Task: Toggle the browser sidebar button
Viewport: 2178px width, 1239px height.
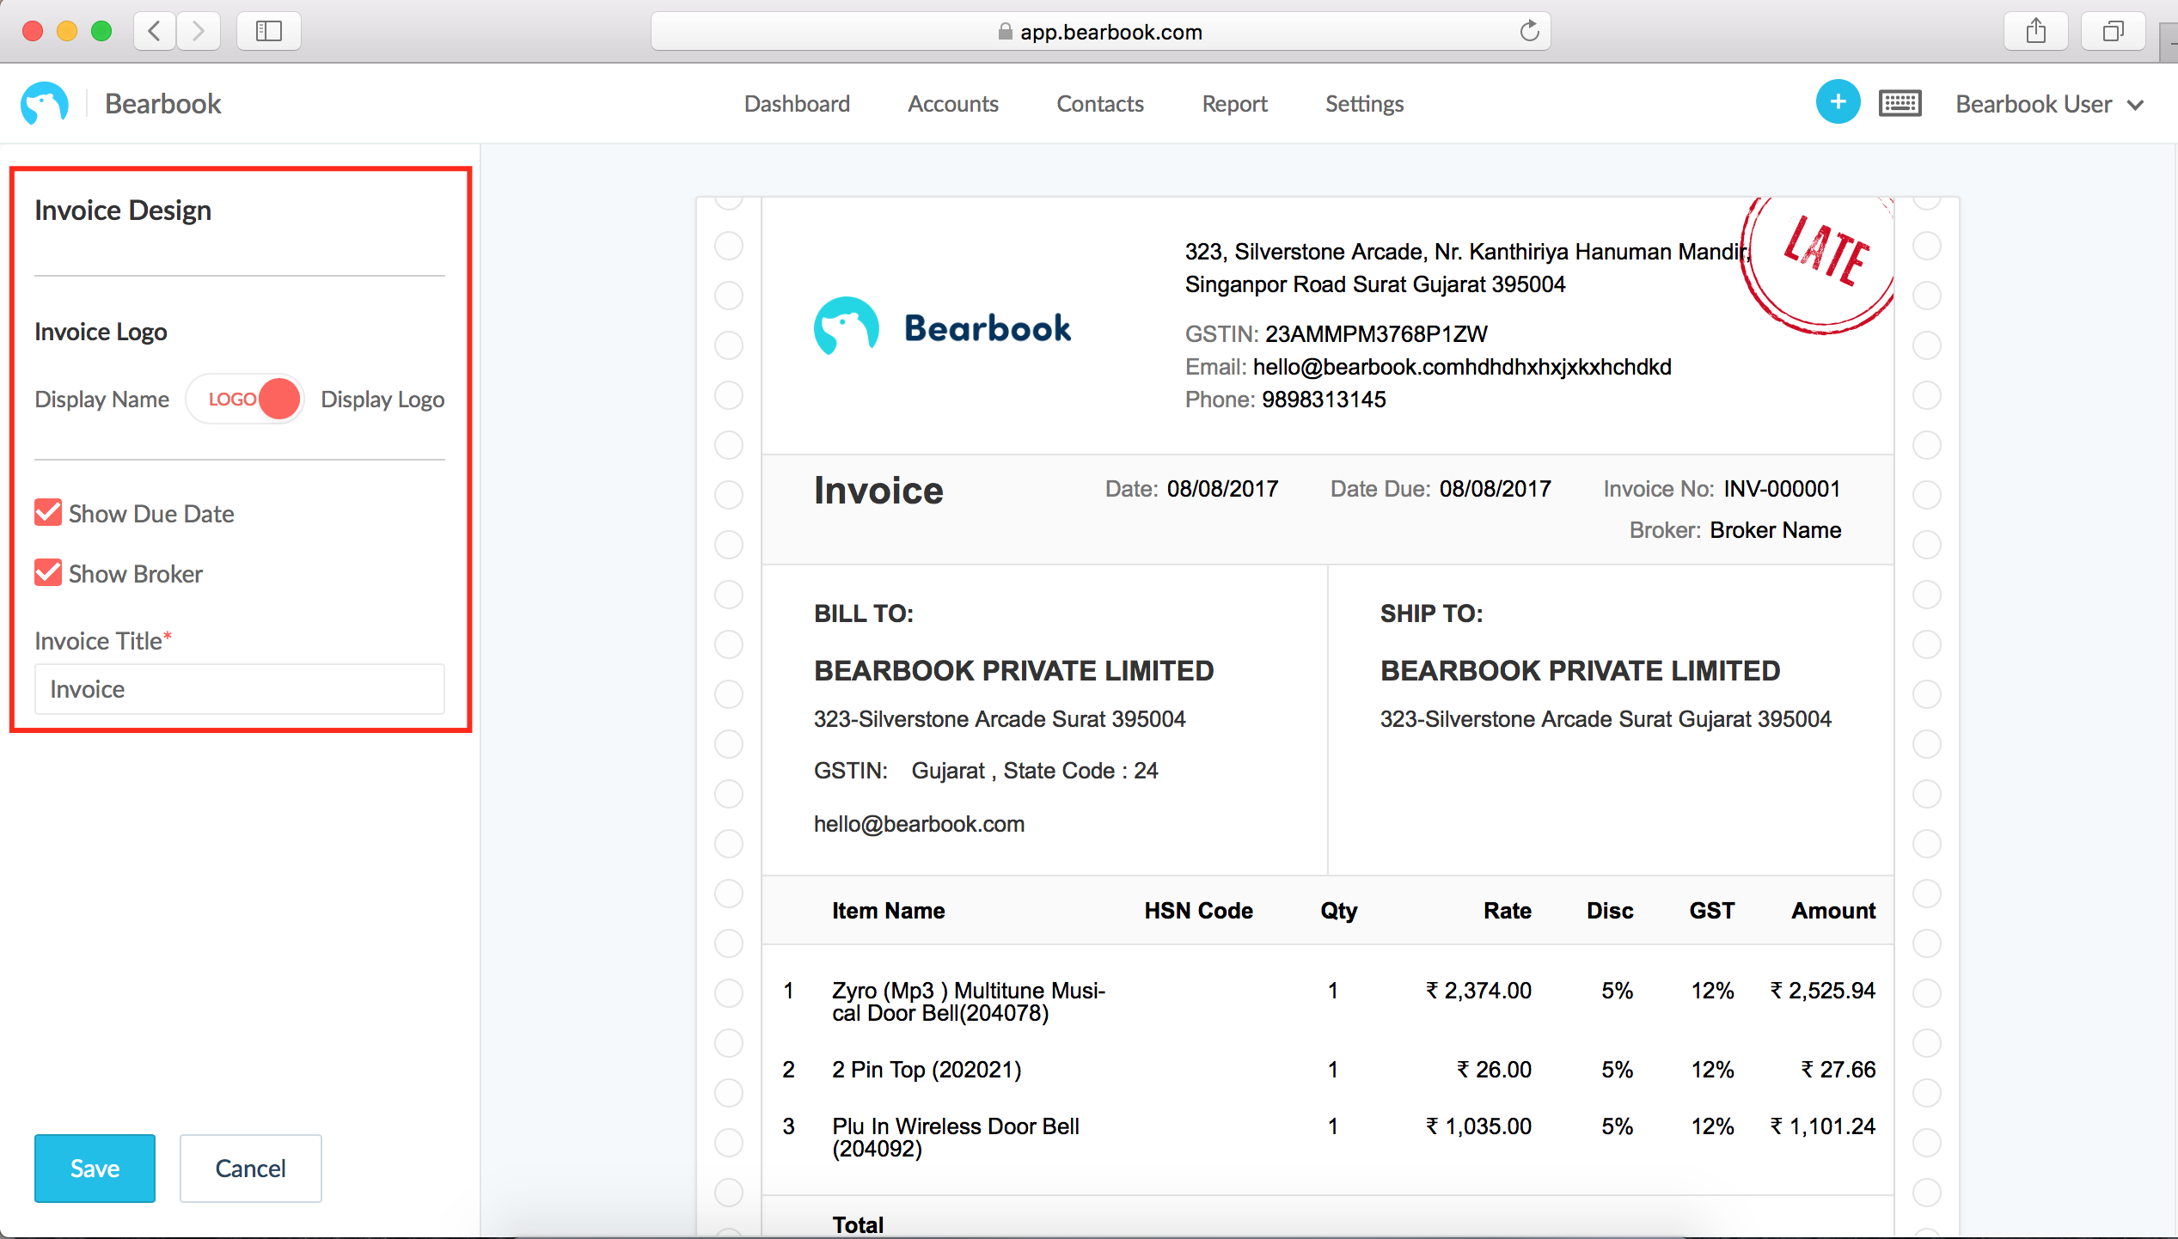Action: click(x=268, y=32)
